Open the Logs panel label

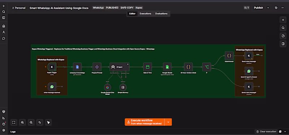[13, 132]
